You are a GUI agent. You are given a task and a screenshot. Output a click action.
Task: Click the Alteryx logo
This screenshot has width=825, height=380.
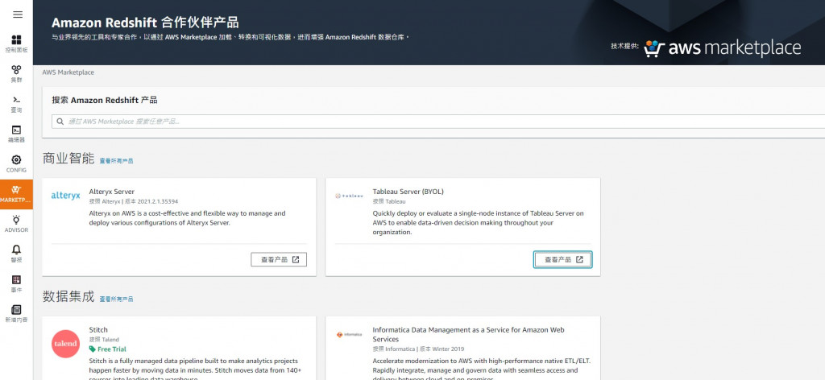click(66, 196)
